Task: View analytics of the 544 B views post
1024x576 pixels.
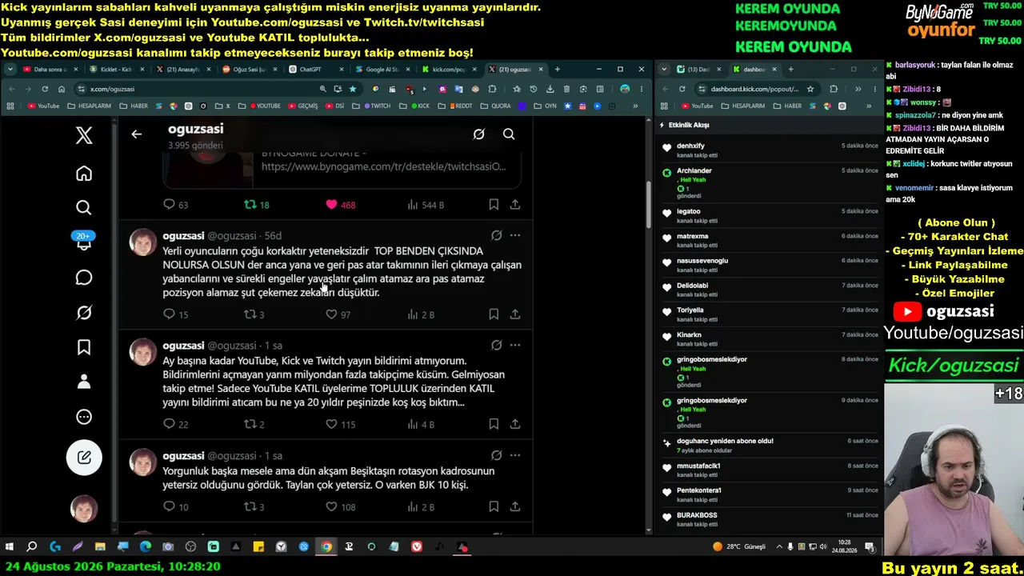Action: 426,205
